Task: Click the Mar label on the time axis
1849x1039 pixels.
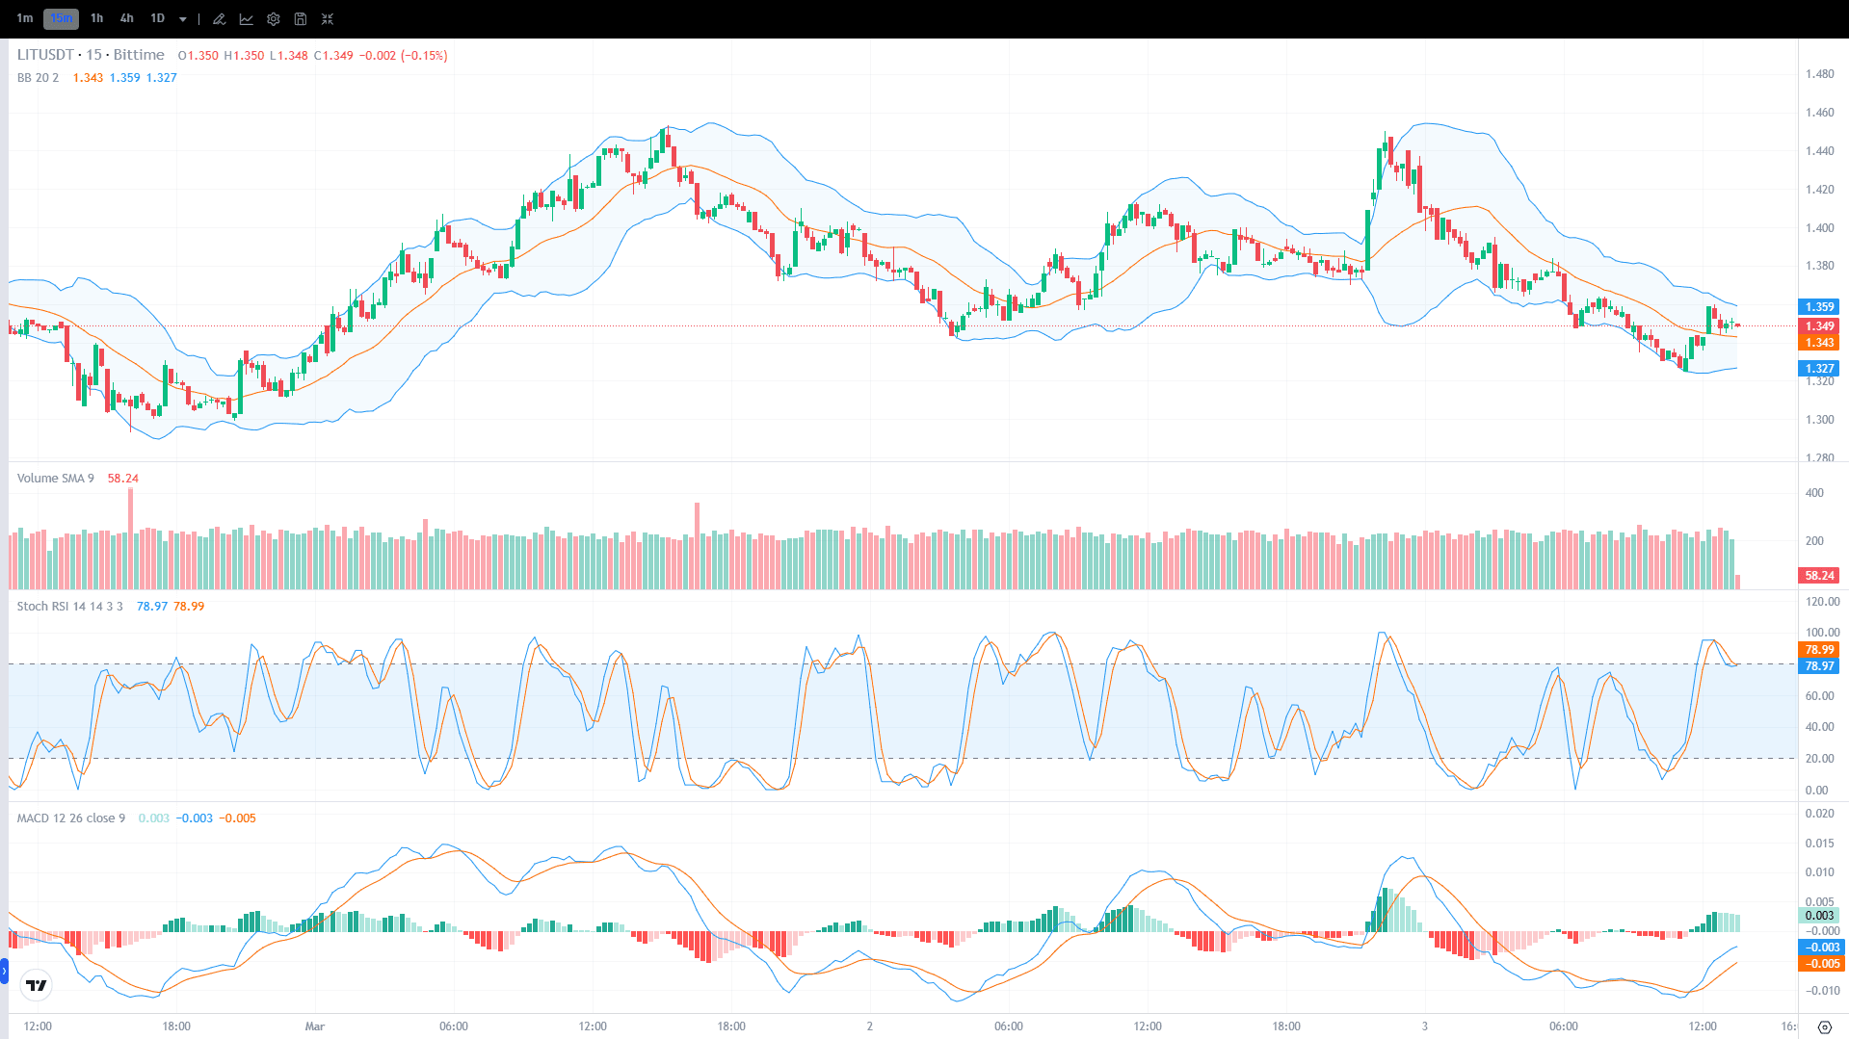Action: (315, 1026)
